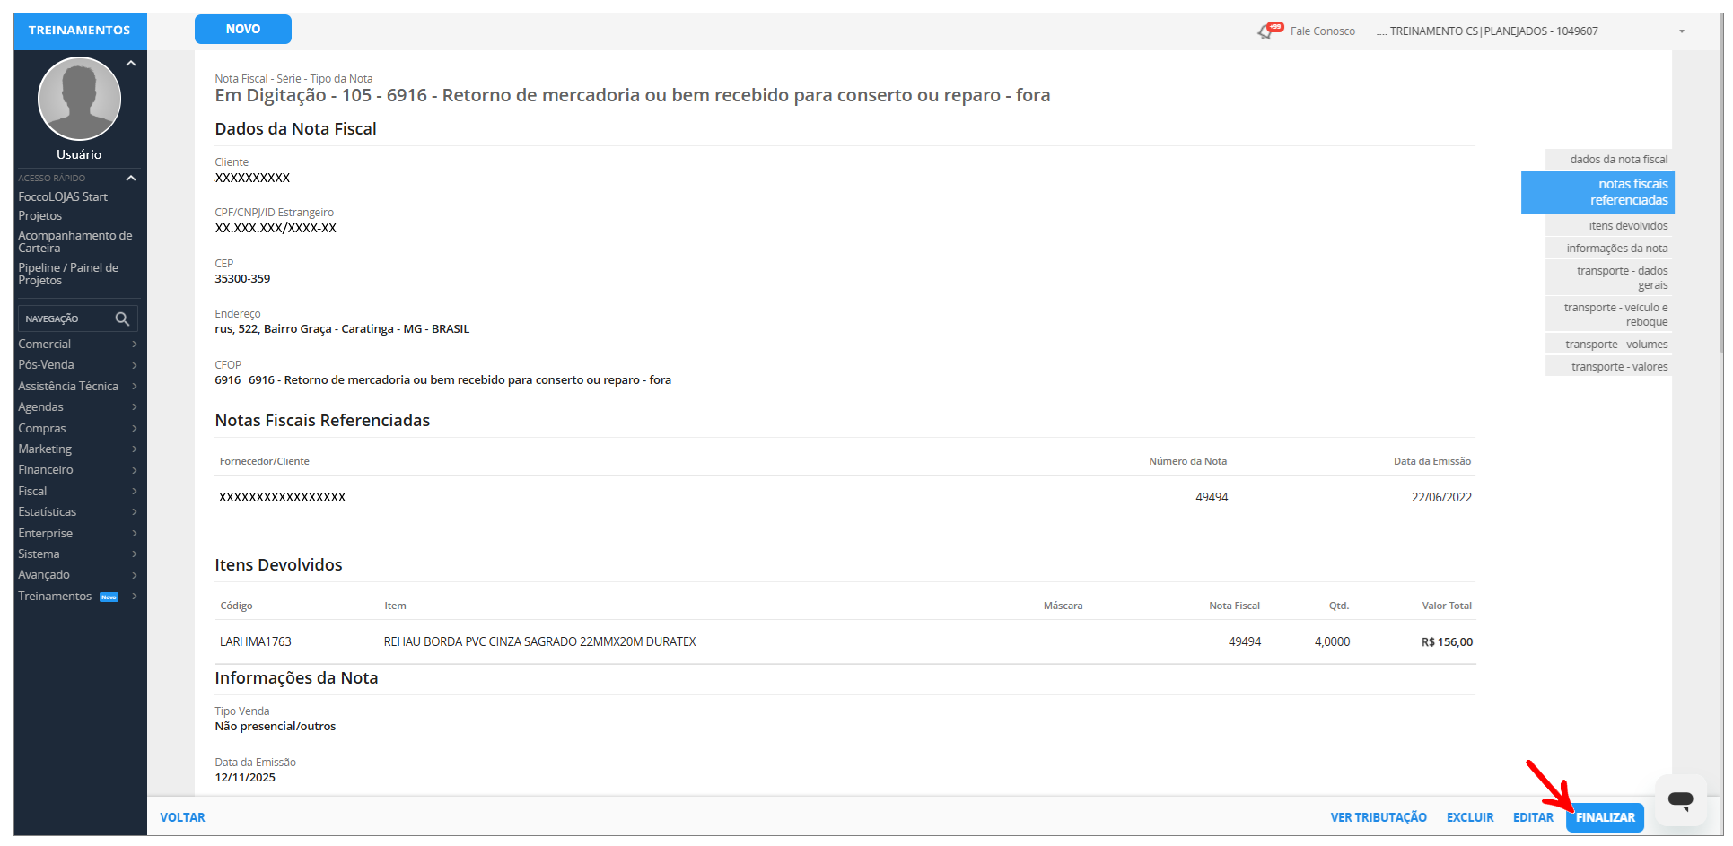Expand the Avançado menu

(x=77, y=574)
